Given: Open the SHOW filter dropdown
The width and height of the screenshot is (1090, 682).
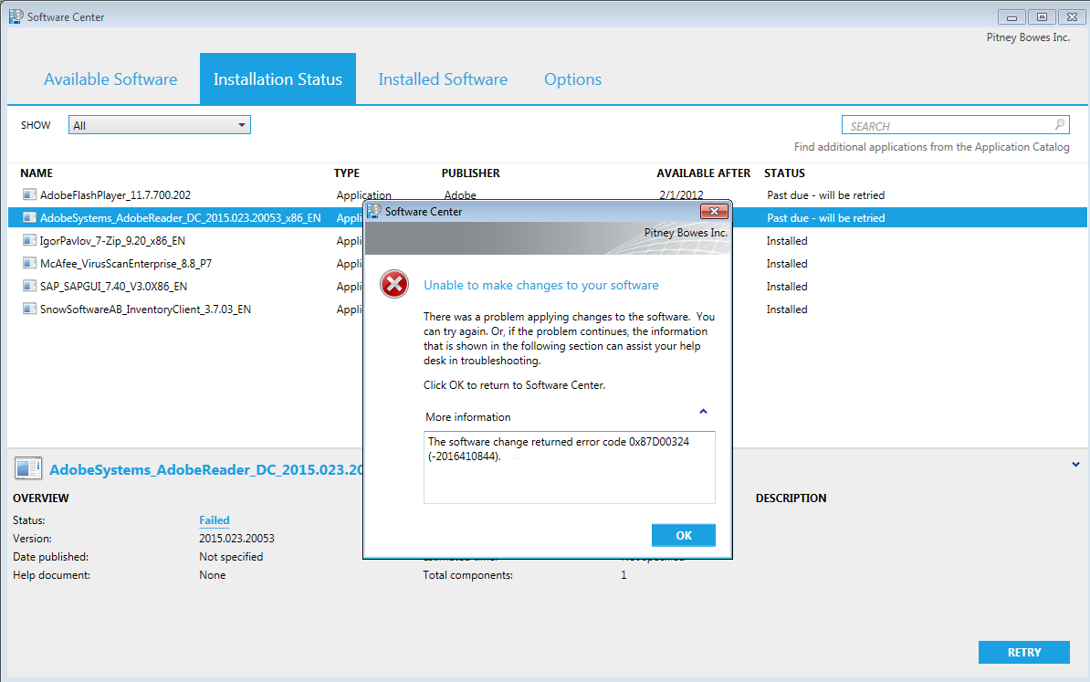Looking at the screenshot, I should pyautogui.click(x=159, y=125).
